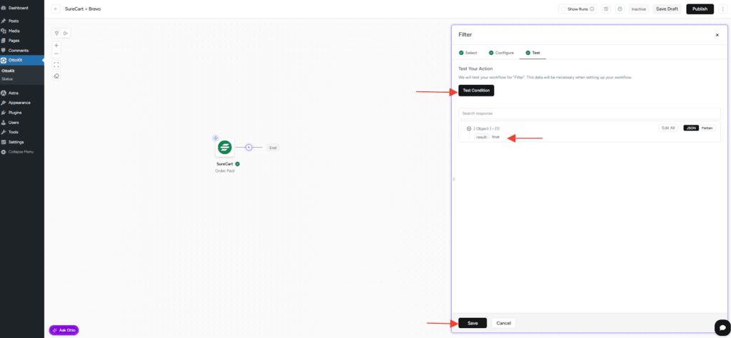731x338 pixels.
Task: Go back using the arrow button
Action: pos(56,9)
